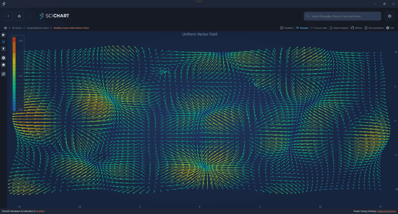The height and width of the screenshot is (214, 398).
Task: Open the Feedback option
Action: tap(287, 28)
